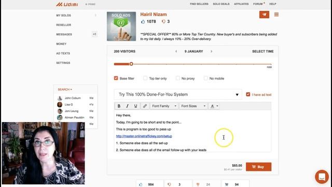Viewport: 332px width, 187px height.
Task: Click the 9 January date label
Action: pos(193,51)
